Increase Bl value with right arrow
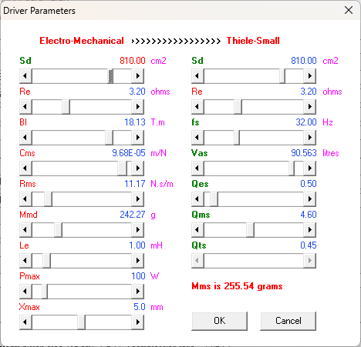Viewport: 361px width, 347px height. (x=138, y=138)
